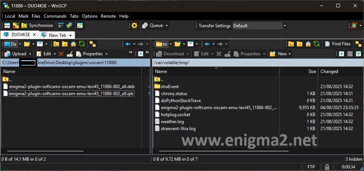
Task: Click the Upload button
Action: [x=16, y=54]
